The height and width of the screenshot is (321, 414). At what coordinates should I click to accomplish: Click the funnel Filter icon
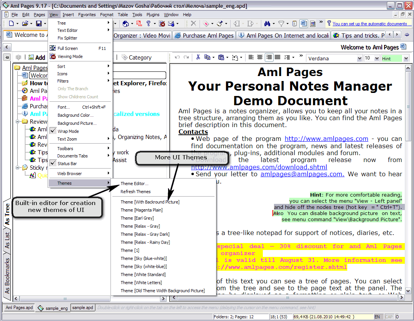[x=281, y=24]
